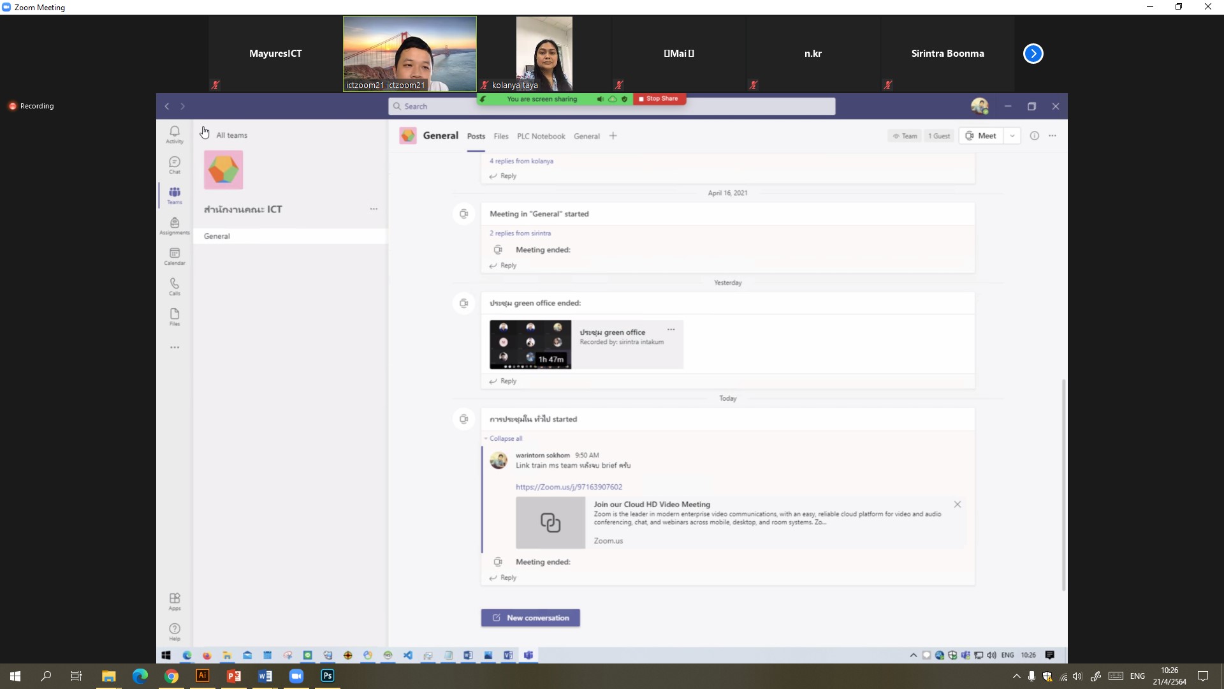Viewport: 1224px width, 689px height.
Task: Open Windows Start menu
Action: pyautogui.click(x=15, y=676)
